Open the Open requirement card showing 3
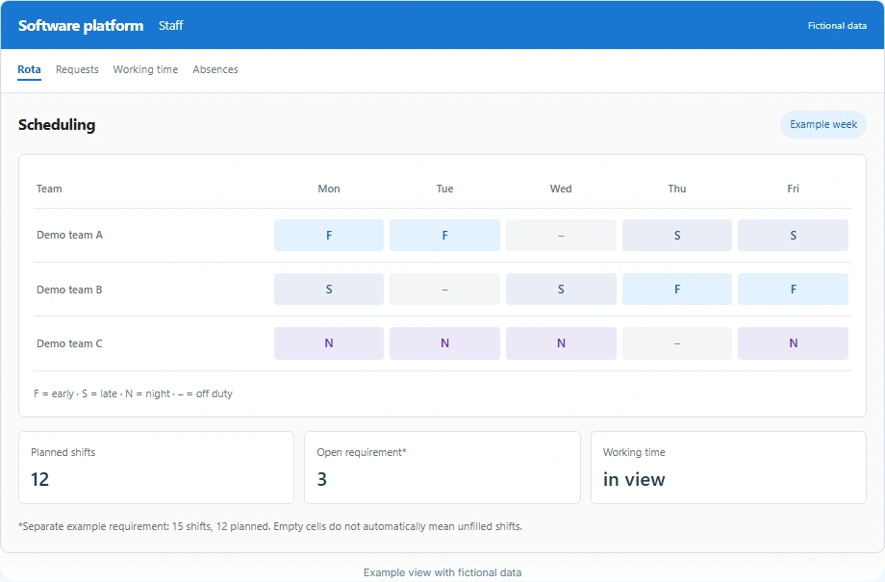This screenshot has width=885, height=582. (442, 468)
